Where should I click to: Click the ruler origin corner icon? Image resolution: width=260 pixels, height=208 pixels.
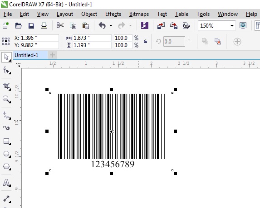18,65
